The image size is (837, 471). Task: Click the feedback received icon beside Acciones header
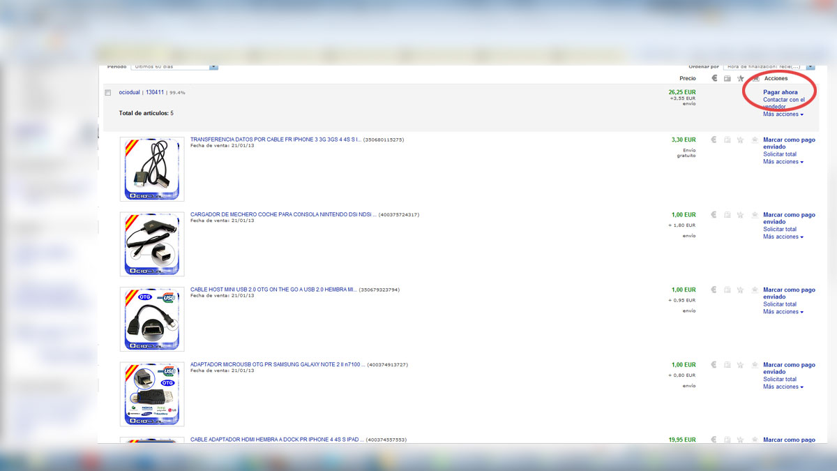click(x=755, y=78)
